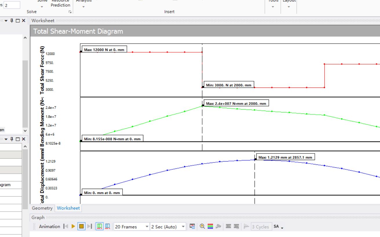The width and height of the screenshot is (380, 237).
Task: Click the cores number input field
Action: point(12,5)
